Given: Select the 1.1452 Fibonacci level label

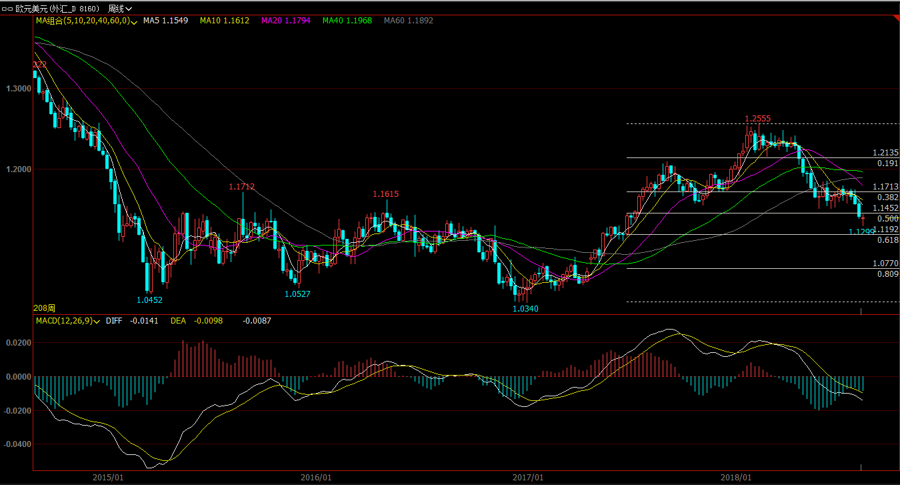Looking at the screenshot, I should tap(885, 208).
